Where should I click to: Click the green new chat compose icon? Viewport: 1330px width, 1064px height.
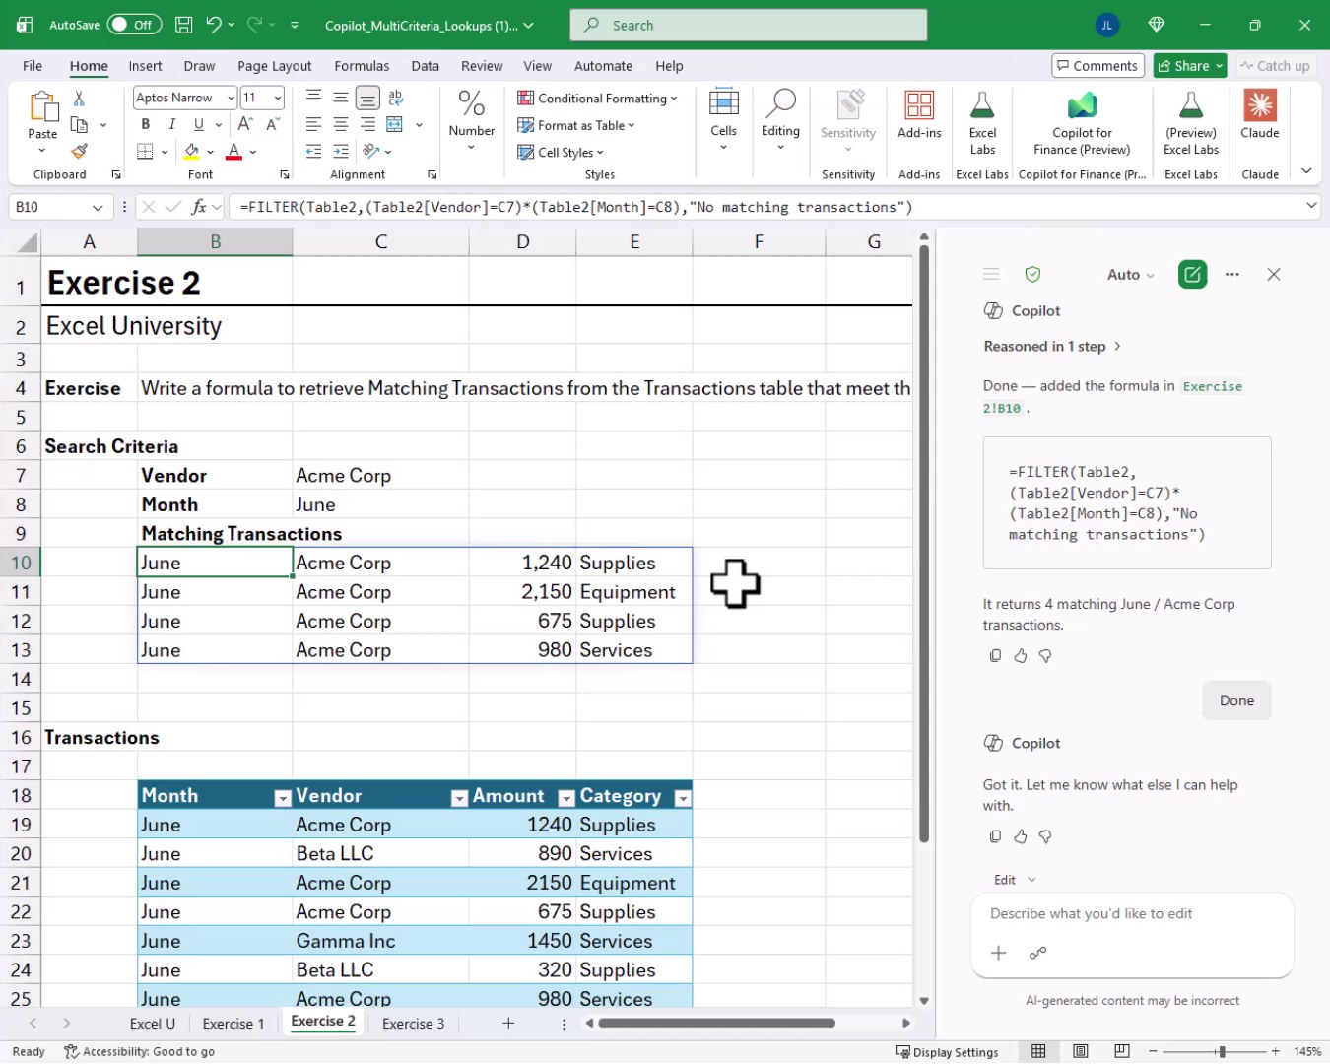pos(1192,275)
